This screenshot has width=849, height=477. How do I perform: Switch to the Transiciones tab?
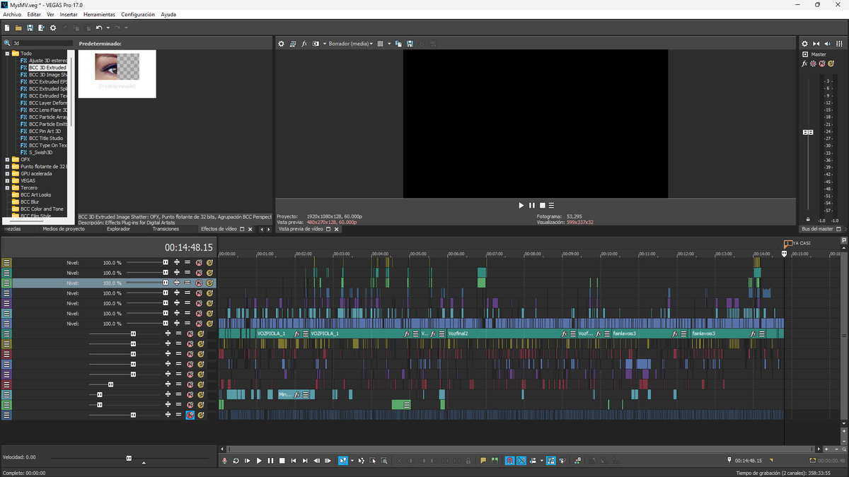166,229
